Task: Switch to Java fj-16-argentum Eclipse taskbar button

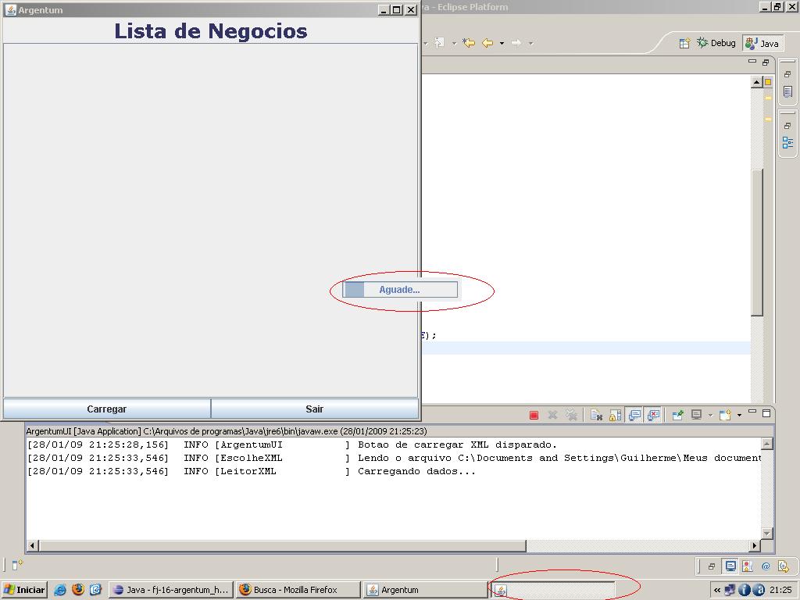Action: (x=171, y=590)
